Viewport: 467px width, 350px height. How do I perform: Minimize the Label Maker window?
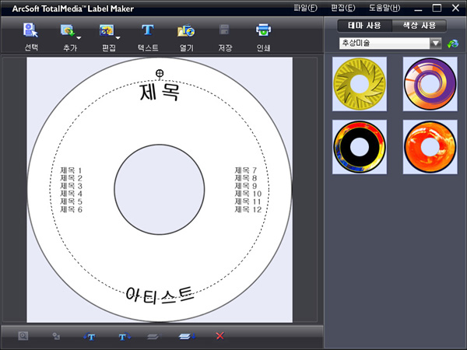418,9
